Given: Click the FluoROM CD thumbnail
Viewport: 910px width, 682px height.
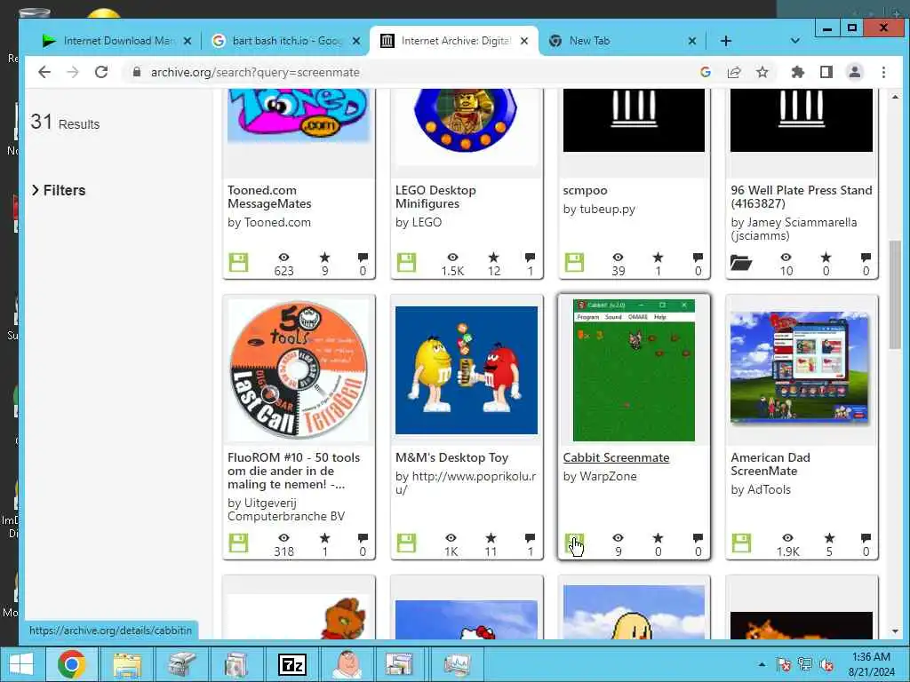Looking at the screenshot, I should pos(299,370).
